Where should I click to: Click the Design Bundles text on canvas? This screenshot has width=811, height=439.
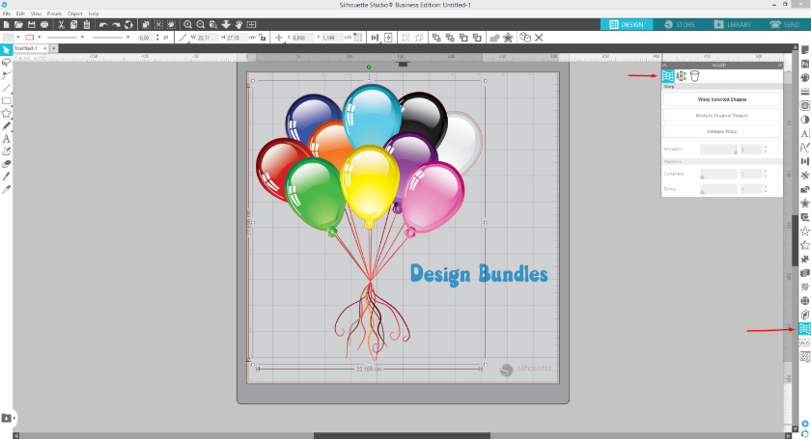[479, 275]
